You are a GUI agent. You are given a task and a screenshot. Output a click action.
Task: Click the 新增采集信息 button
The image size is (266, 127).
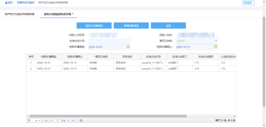131,26
